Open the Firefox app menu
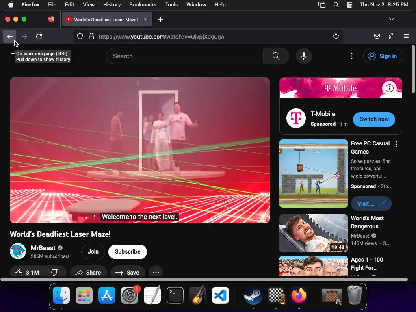Image resolution: width=416 pixels, height=312 pixels. click(x=30, y=4)
